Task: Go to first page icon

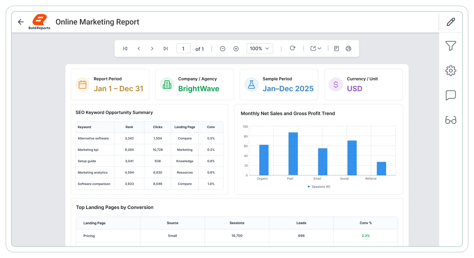Action: tap(125, 48)
